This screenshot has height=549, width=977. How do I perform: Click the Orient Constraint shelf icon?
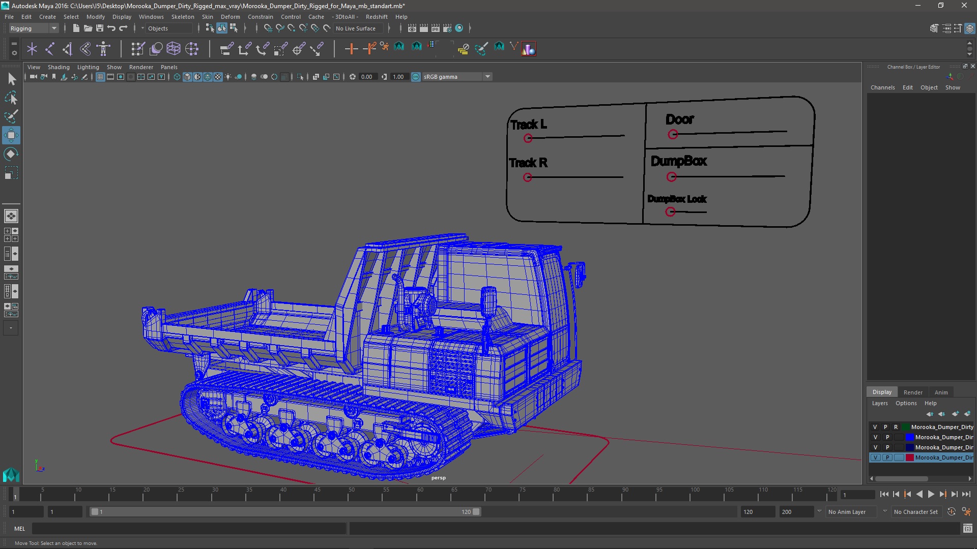point(263,49)
